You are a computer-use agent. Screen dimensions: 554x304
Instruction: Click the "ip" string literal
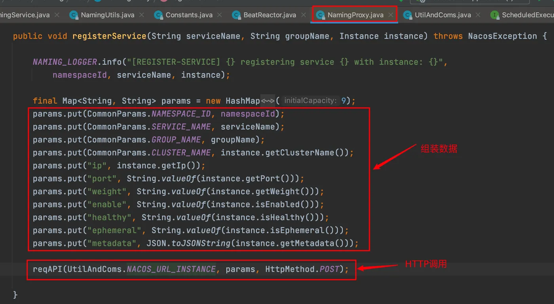97,166
